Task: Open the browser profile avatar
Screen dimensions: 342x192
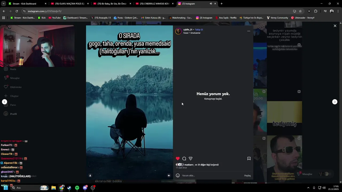Action: tap(332, 11)
